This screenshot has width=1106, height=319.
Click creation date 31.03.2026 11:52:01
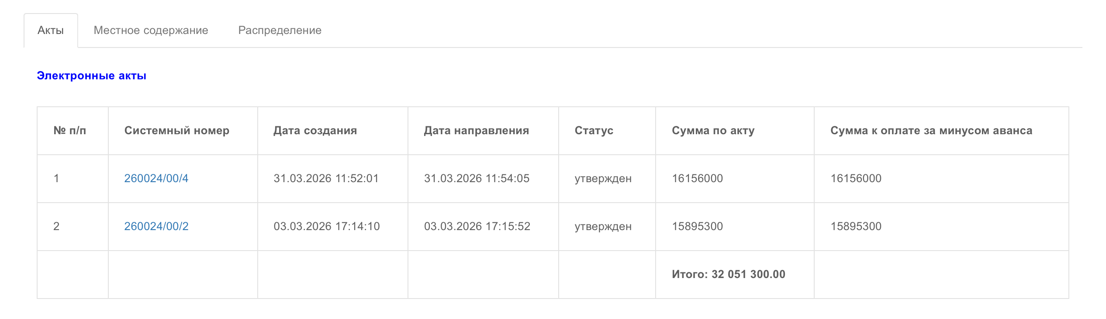point(326,178)
